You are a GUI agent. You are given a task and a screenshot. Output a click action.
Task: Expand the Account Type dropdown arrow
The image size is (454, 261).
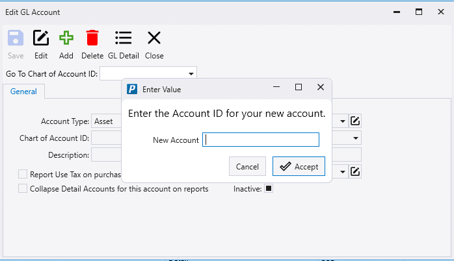[343, 121]
